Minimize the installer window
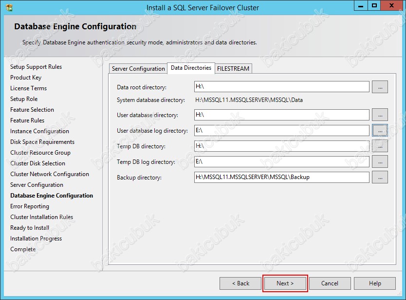Screen dimensions: 406x300 click(x=361, y=6)
